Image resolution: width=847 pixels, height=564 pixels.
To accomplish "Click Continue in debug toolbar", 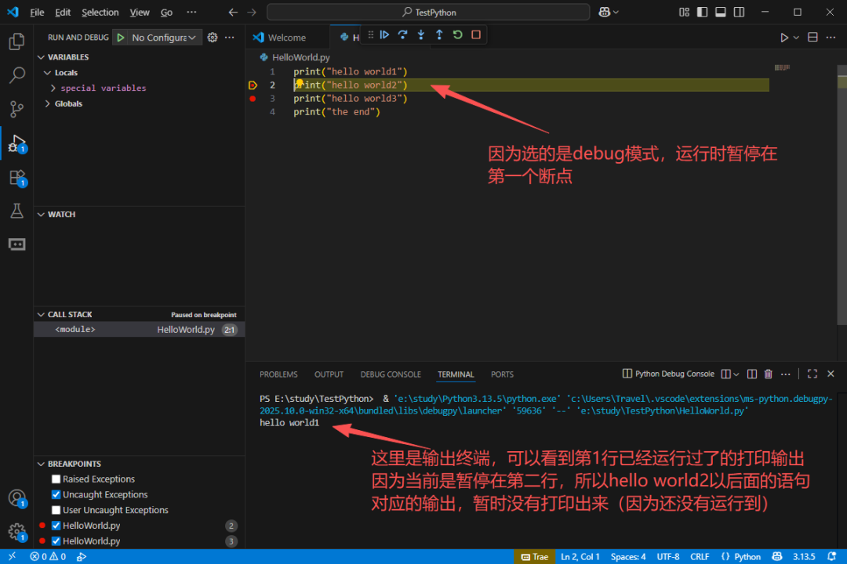I will [384, 35].
